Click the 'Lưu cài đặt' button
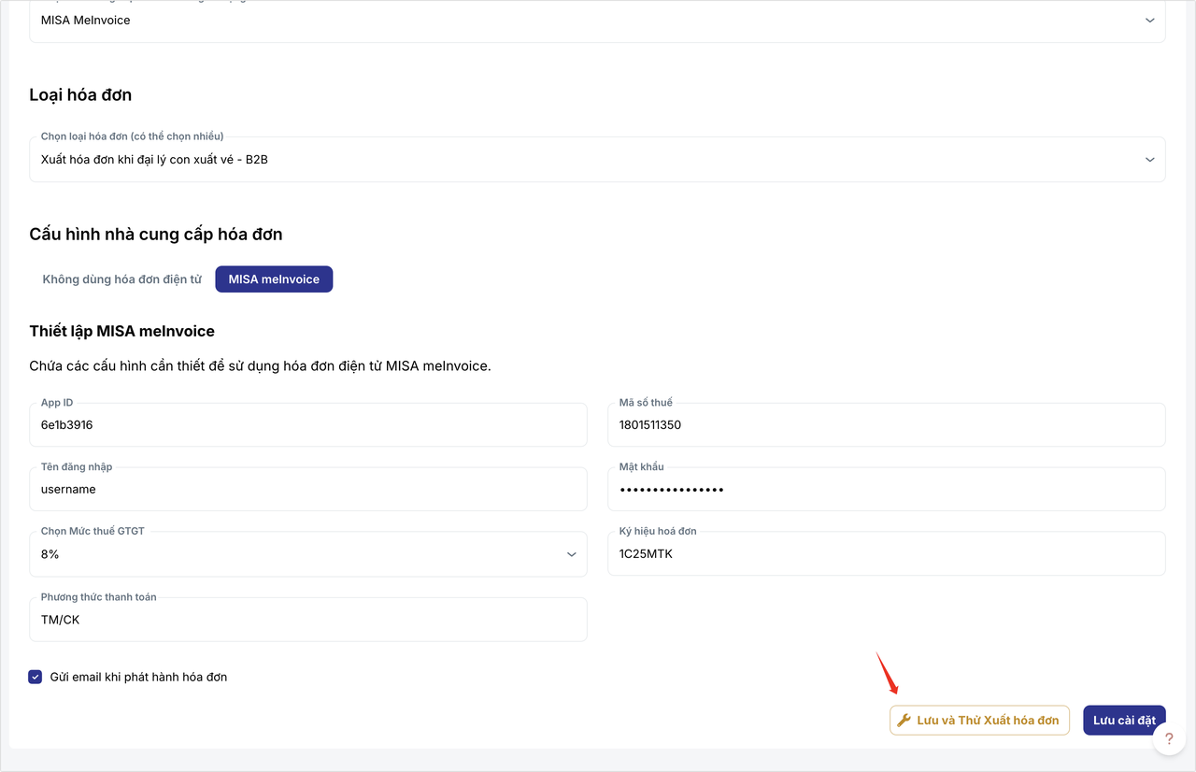The width and height of the screenshot is (1196, 772). (1124, 721)
